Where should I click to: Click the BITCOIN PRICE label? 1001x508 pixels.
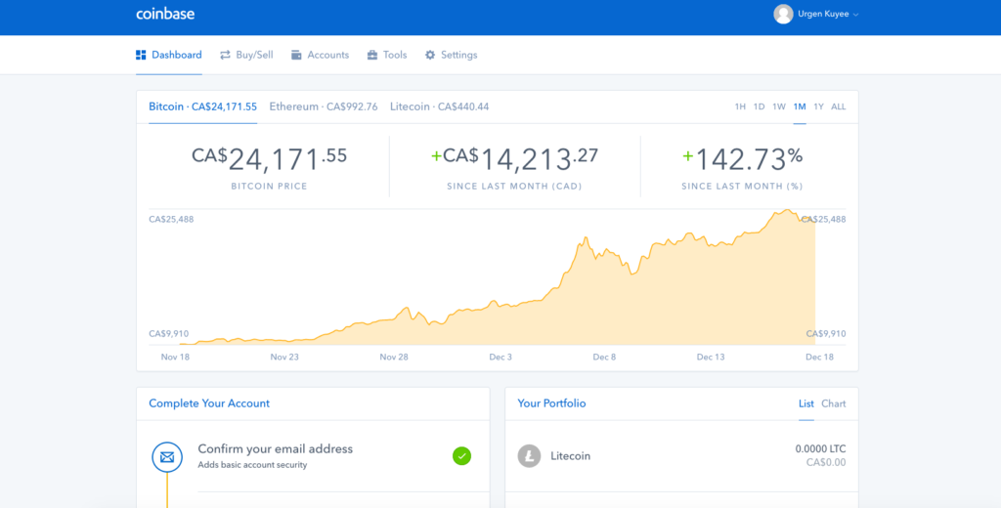click(x=270, y=187)
